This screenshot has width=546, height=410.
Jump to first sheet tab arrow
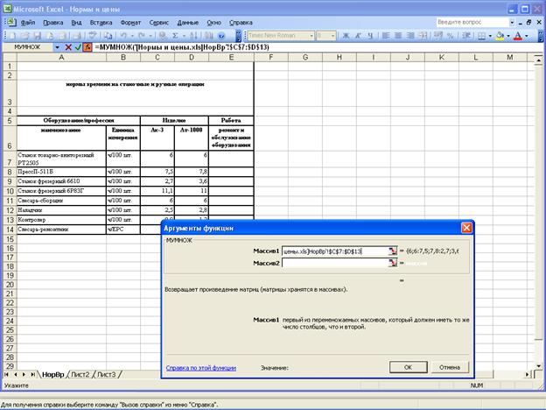point(6,374)
